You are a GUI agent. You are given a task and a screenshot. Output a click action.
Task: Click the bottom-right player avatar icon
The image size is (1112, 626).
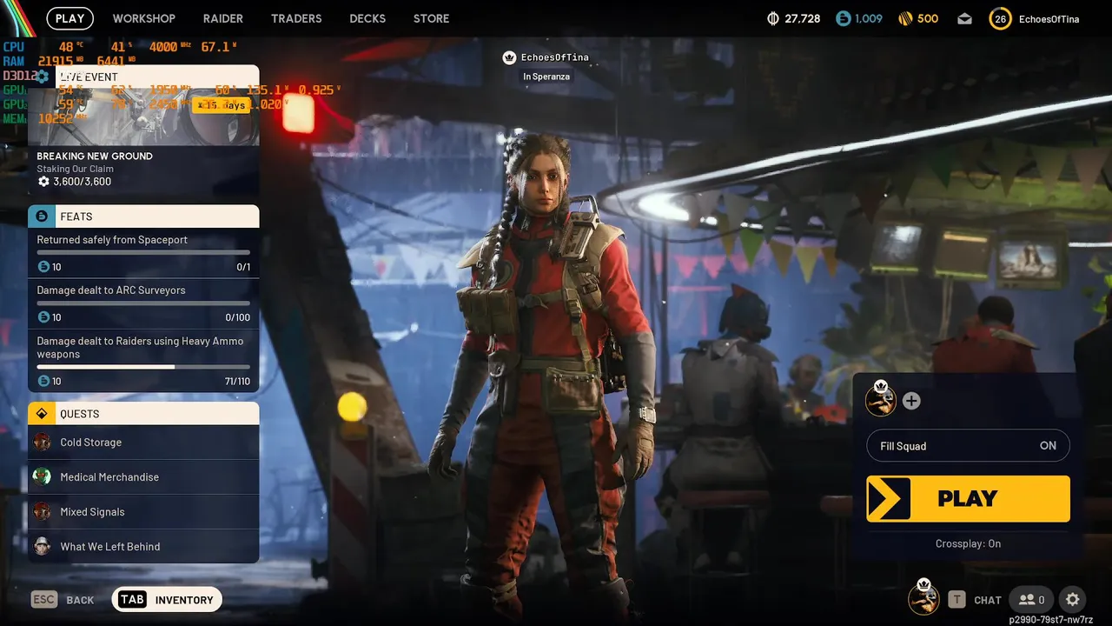click(x=923, y=598)
